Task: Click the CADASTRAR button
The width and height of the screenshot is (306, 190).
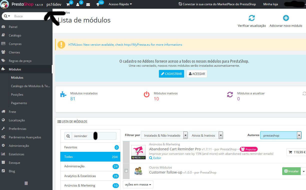Action: 171,74
